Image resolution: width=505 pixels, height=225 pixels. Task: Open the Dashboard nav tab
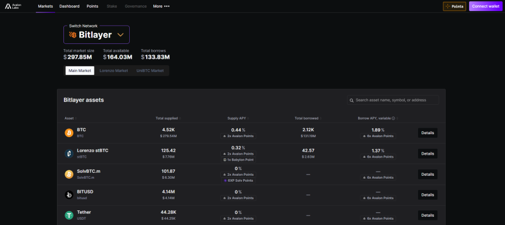(69, 6)
